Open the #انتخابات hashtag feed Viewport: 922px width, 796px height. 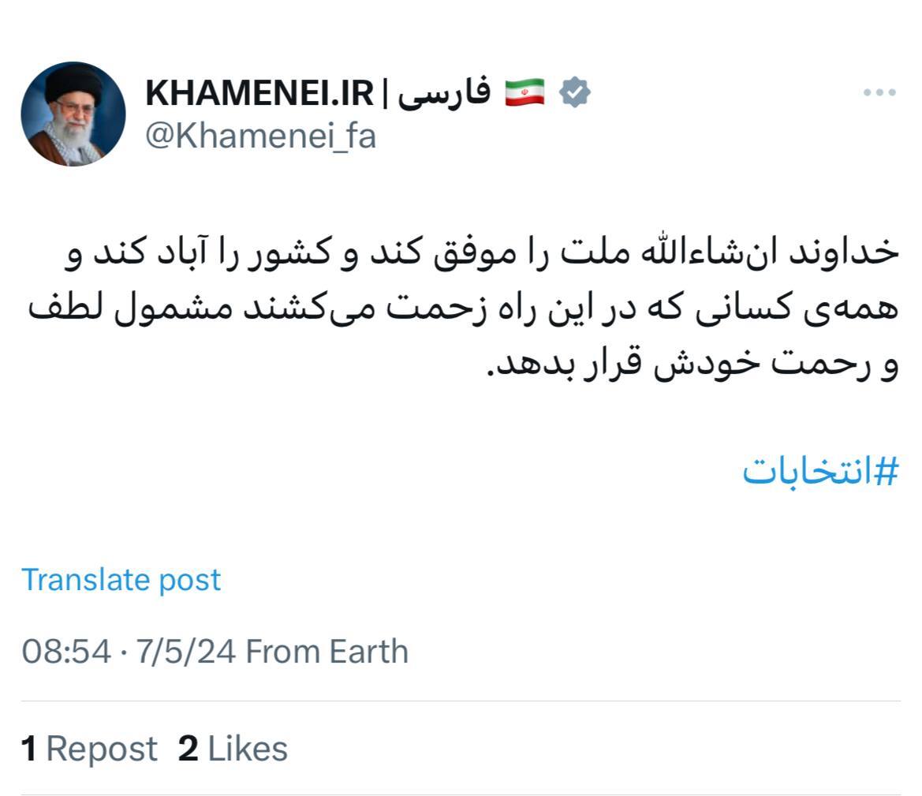[x=822, y=471]
